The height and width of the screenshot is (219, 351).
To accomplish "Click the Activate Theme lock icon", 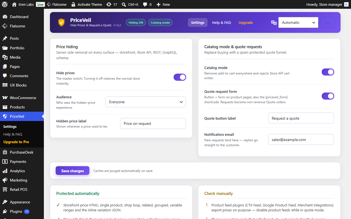I will tap(73, 4).
